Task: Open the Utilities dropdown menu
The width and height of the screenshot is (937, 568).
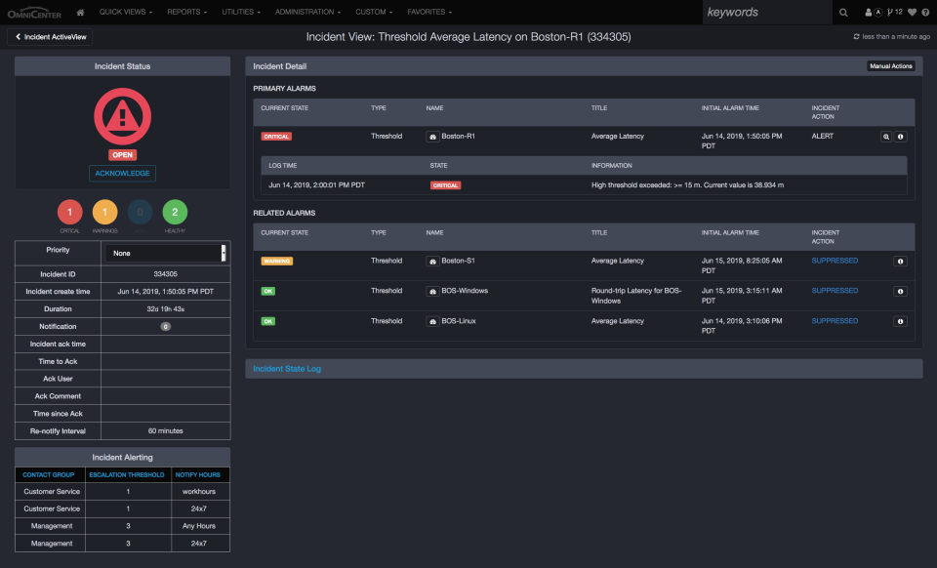Action: click(241, 12)
